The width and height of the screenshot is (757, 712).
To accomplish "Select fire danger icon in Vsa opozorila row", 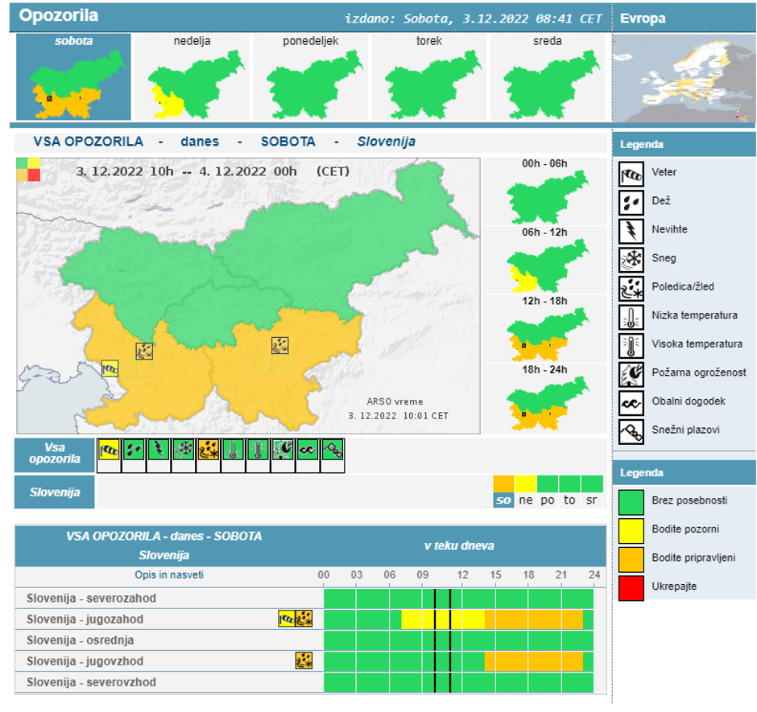I will tap(283, 450).
